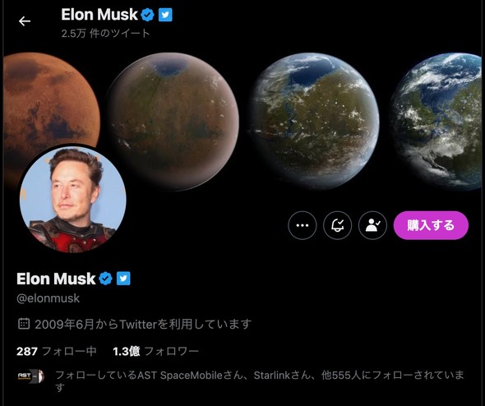Click the @elonmusk handle text
Viewport: 485px width, 406px height.
coord(48,298)
